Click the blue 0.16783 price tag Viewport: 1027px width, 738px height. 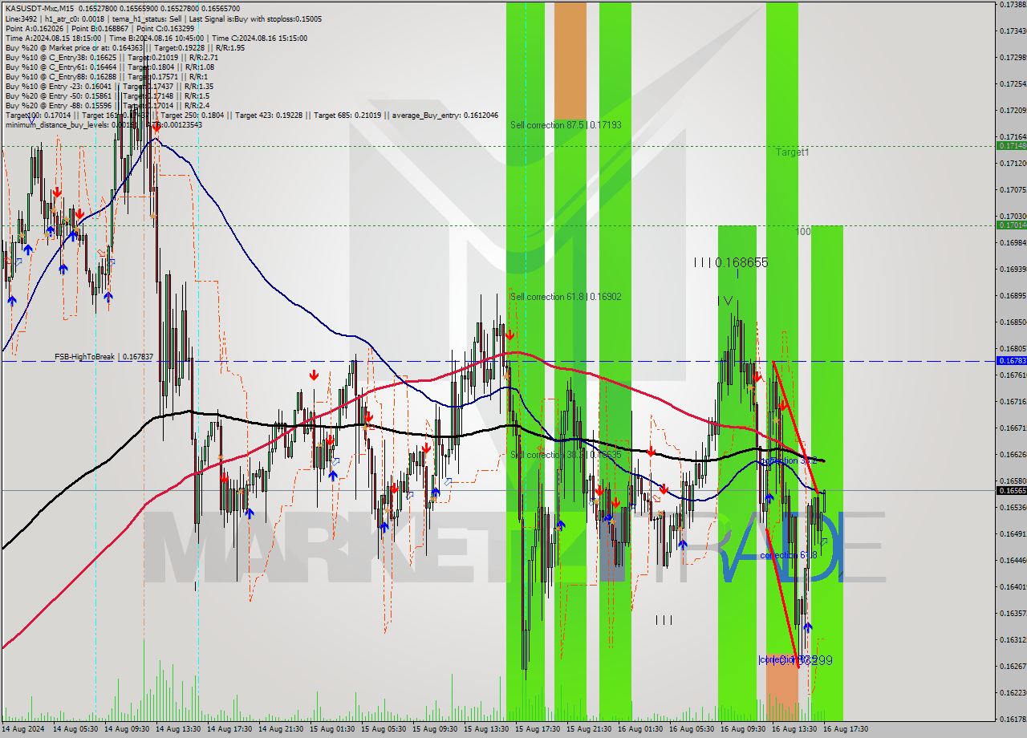pyautogui.click(x=1011, y=361)
